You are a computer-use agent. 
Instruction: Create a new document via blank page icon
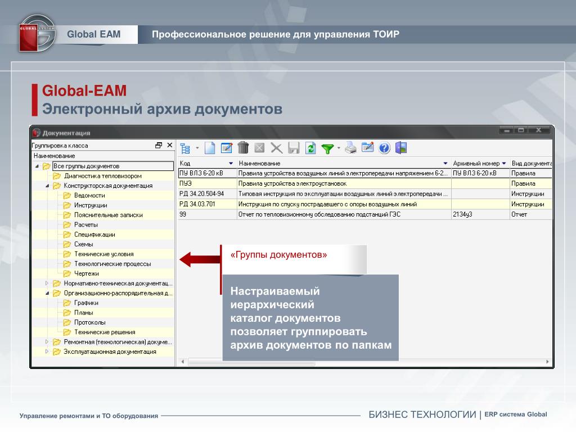(x=210, y=148)
